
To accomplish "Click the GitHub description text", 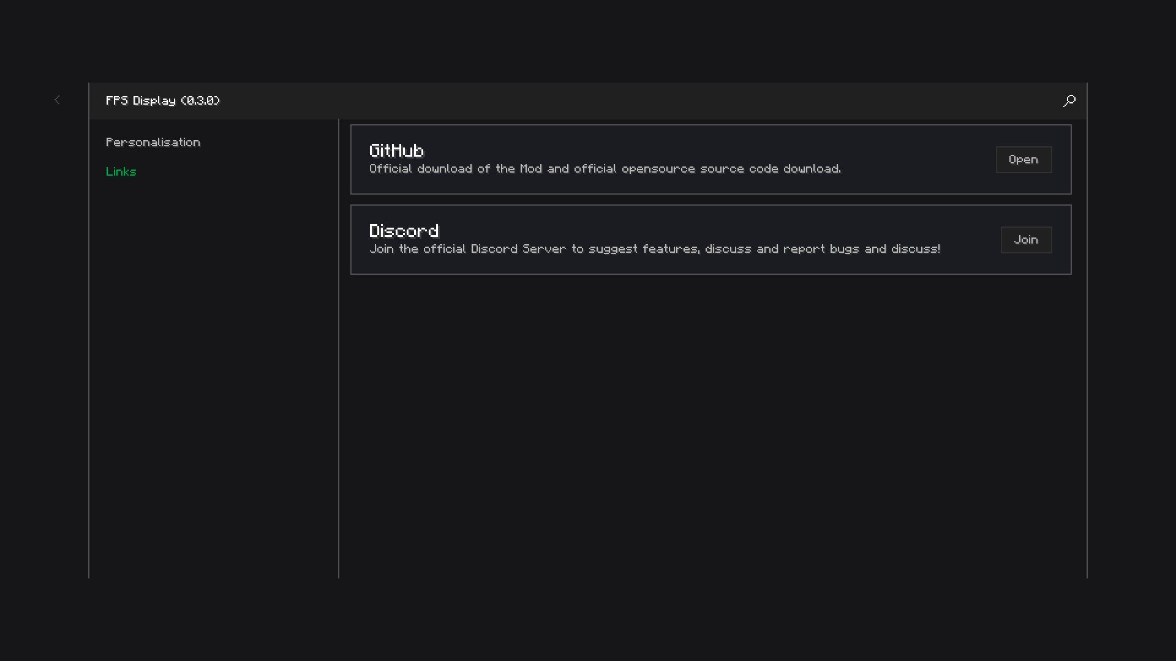I will pos(605,169).
